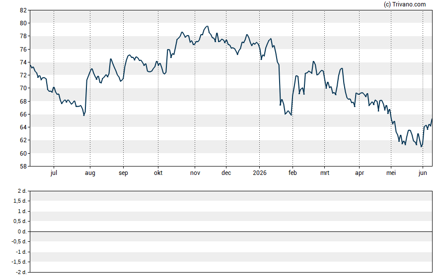Click the 'dec' month label
This screenshot has width=441, height=280.
tap(226, 173)
